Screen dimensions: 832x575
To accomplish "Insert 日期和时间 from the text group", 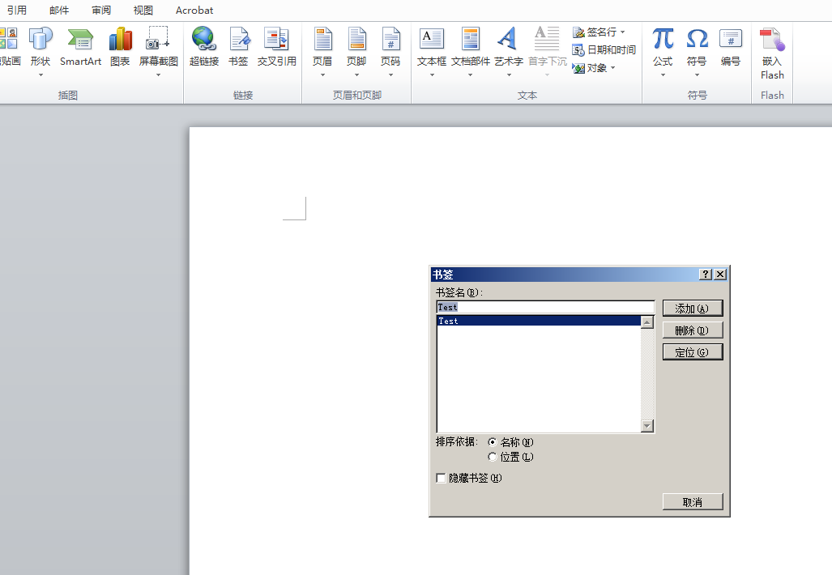I will 604,50.
